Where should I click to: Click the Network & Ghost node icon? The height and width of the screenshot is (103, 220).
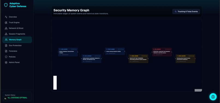pos(6,28)
